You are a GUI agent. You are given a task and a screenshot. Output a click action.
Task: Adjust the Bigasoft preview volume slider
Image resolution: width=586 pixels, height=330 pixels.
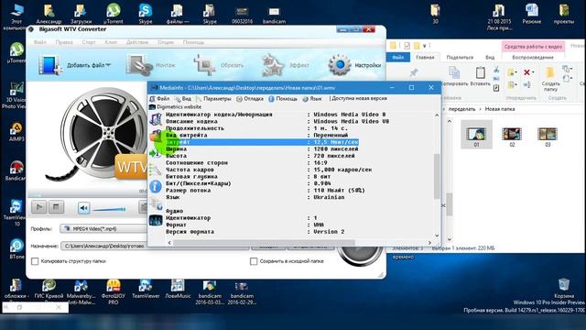(x=109, y=209)
